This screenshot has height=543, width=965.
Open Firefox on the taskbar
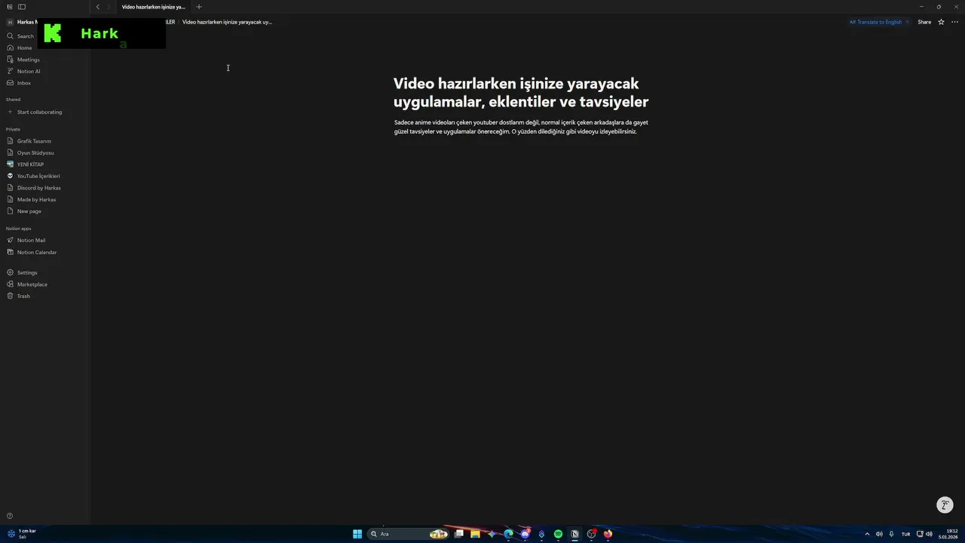tap(608, 534)
